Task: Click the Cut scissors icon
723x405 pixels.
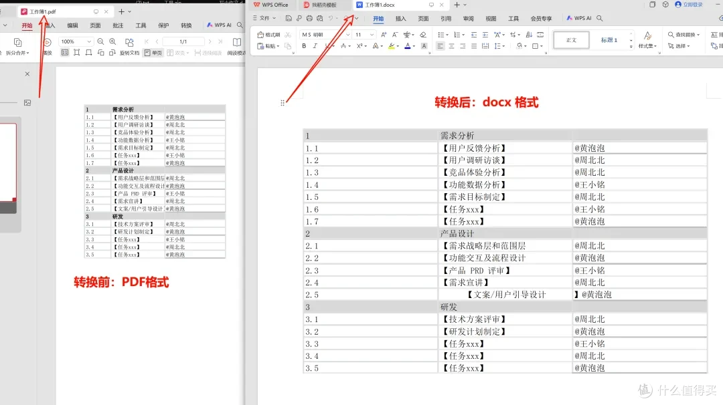Action: (288, 35)
